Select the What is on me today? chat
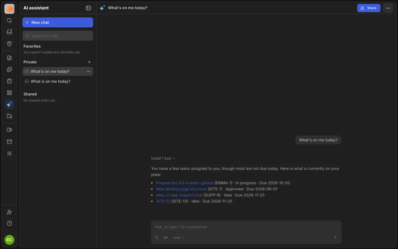Viewport: 398px width, 249px height. [58, 81]
